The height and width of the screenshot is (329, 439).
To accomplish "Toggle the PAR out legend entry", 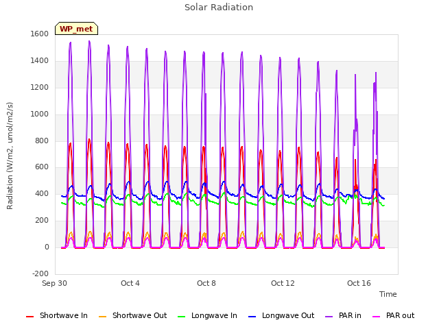I will tap(393, 315).
